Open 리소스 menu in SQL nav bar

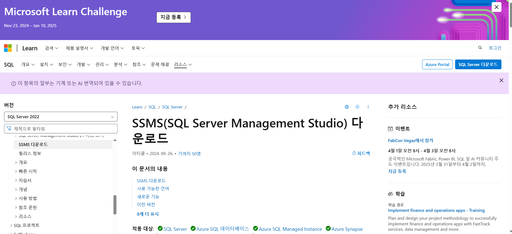coord(183,64)
